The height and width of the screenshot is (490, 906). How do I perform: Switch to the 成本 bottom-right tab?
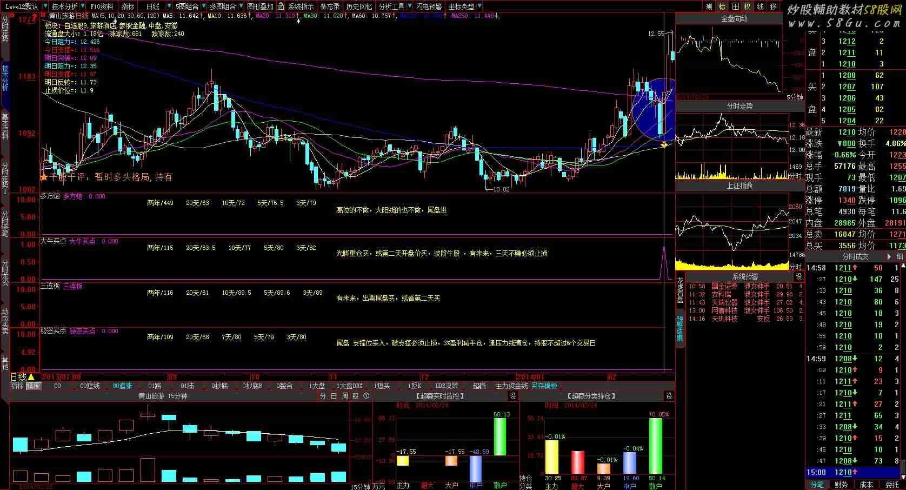867,485
